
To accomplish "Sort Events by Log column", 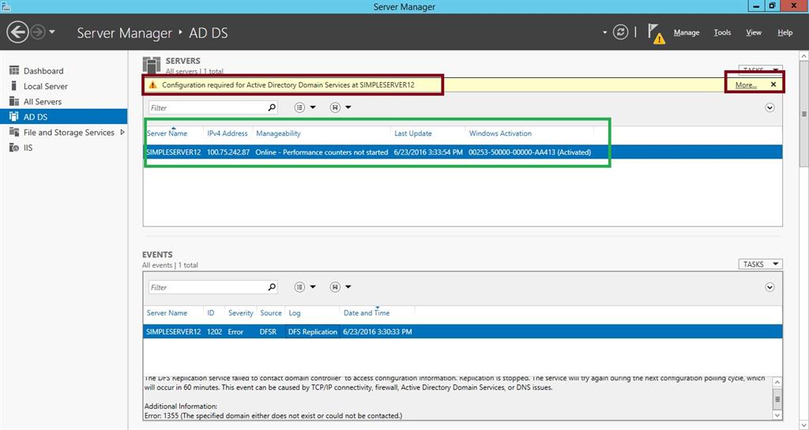I will tap(295, 313).
